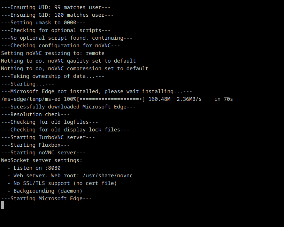Viewport: 284px width, 227px height.
Task: Click 'No optional script found, continuing' line
Action: point(67,38)
